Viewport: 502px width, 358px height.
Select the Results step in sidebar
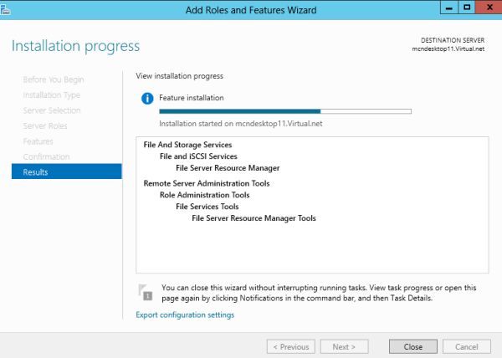pyautogui.click(x=67, y=171)
